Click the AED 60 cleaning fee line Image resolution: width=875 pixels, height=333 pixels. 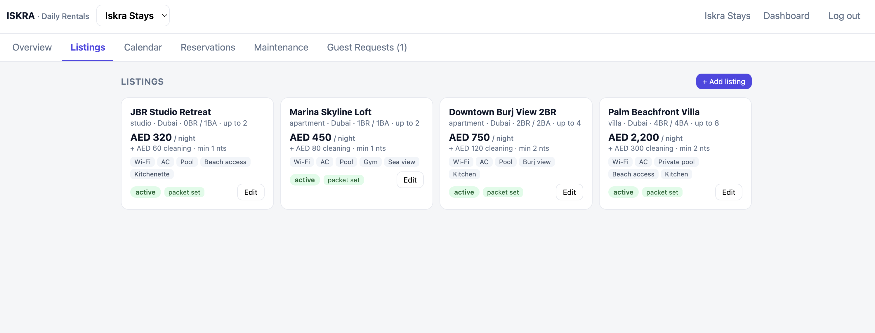178,148
